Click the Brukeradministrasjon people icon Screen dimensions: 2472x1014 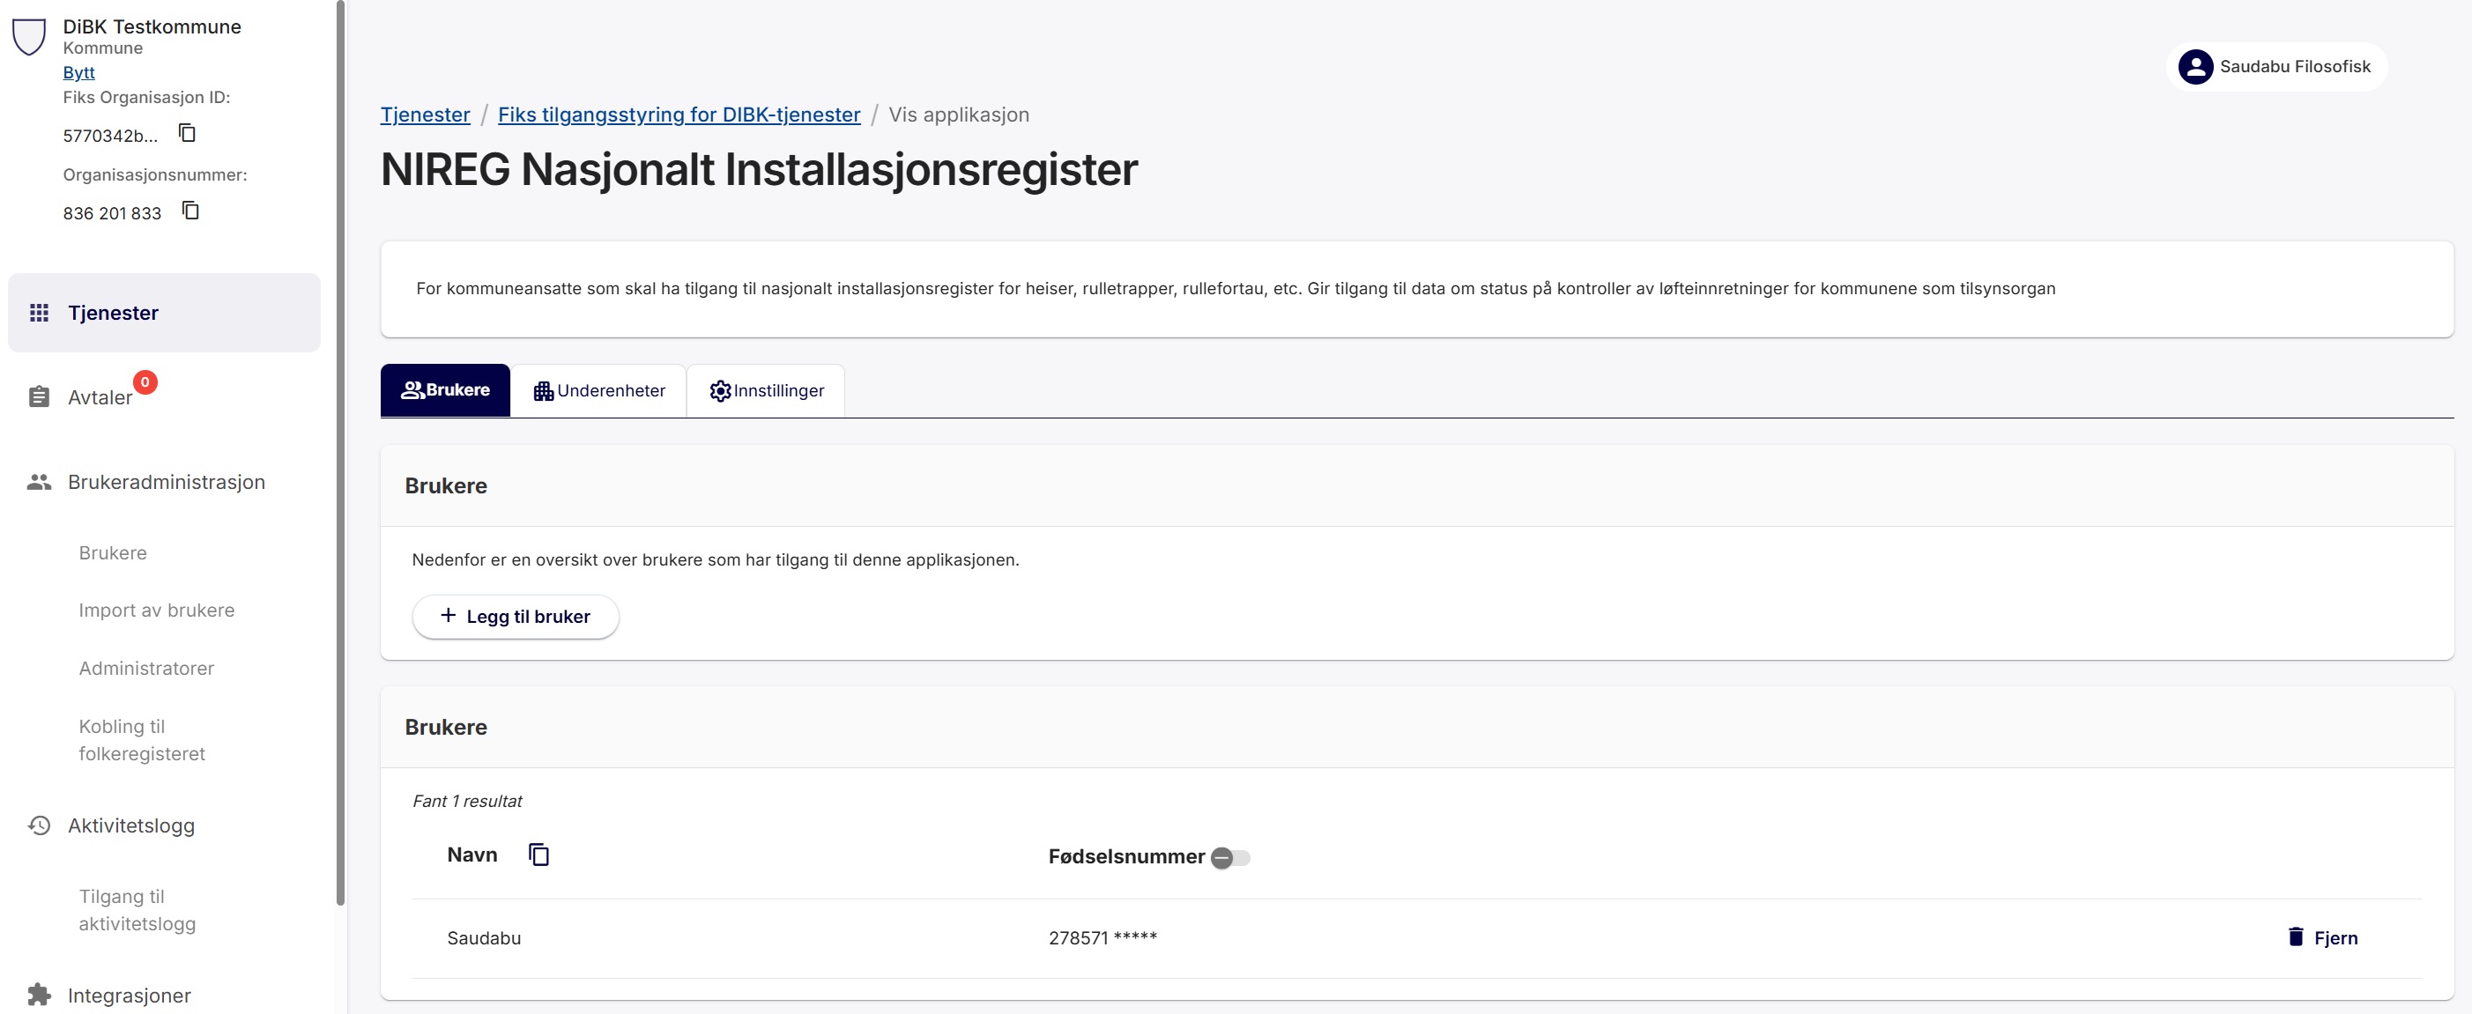click(x=39, y=483)
